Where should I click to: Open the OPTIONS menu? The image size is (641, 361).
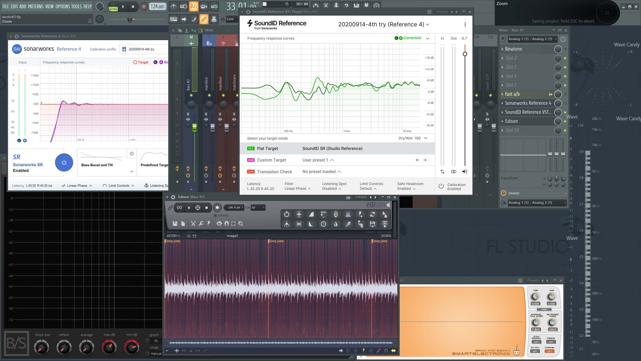point(63,7)
